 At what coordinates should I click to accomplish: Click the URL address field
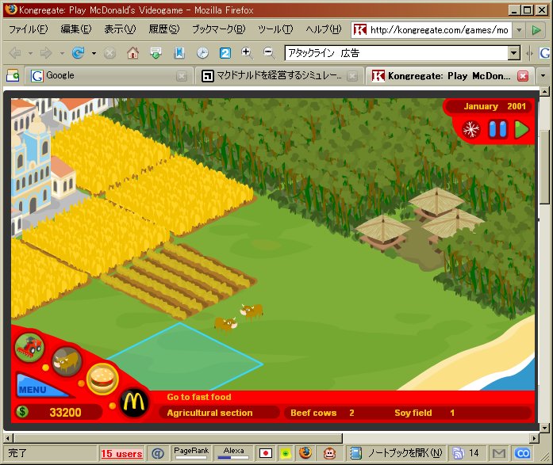pos(439,30)
